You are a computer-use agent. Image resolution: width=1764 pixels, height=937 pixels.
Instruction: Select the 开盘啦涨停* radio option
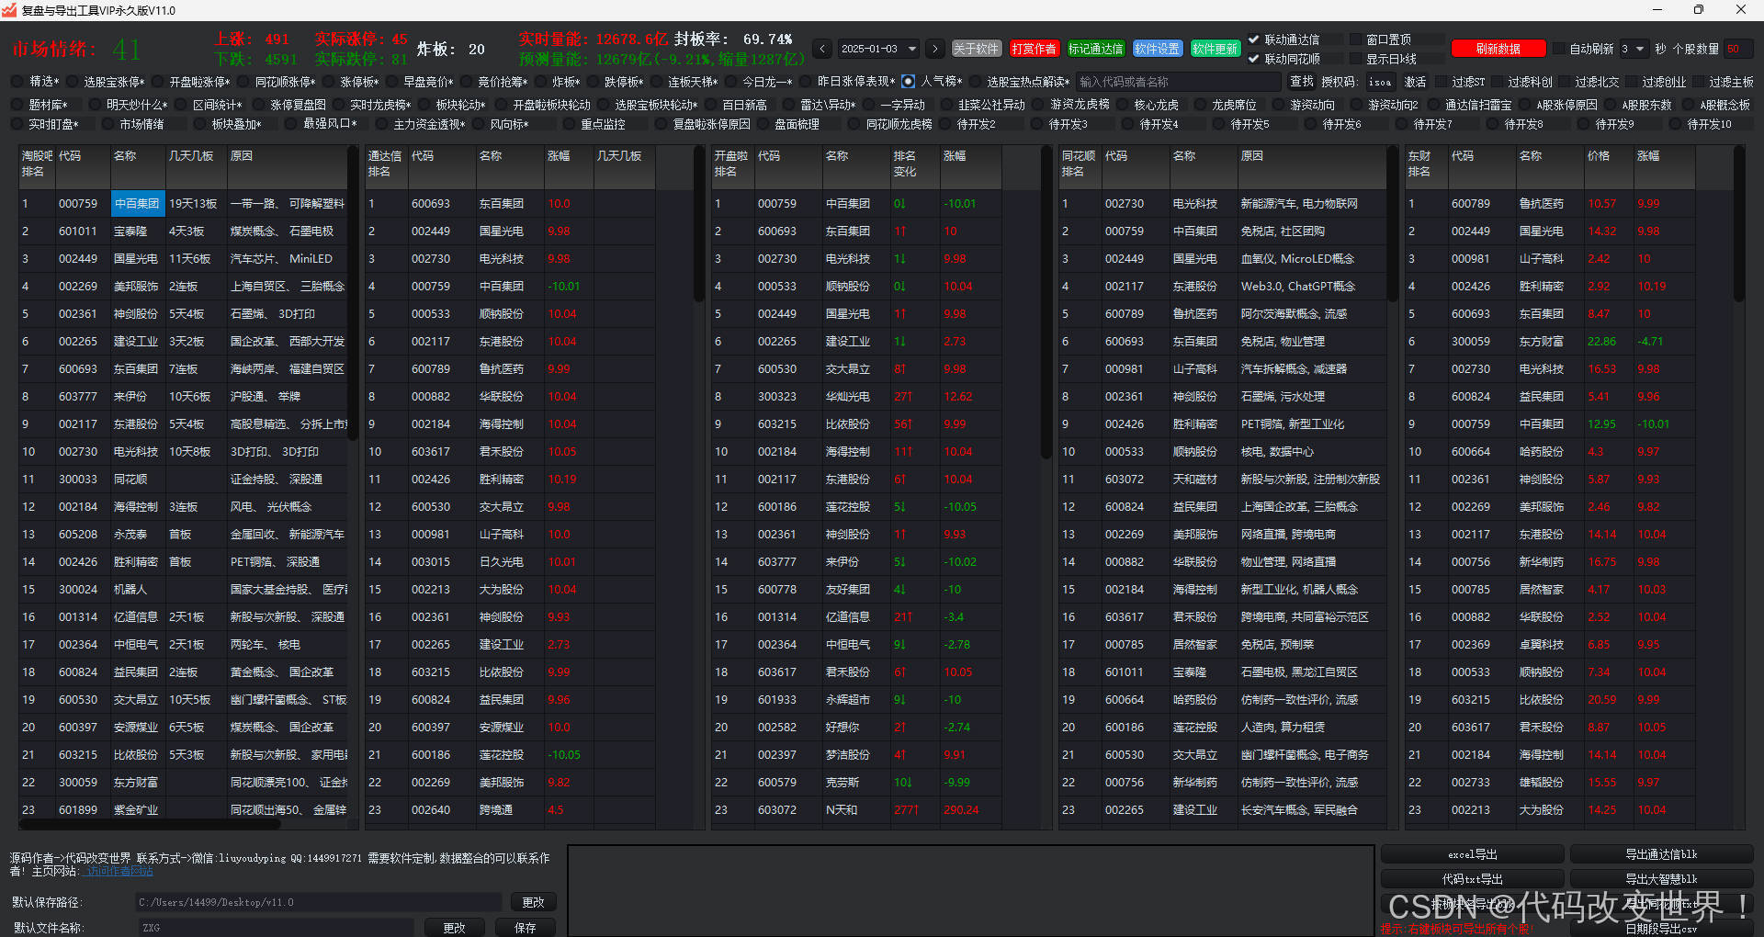156,82
